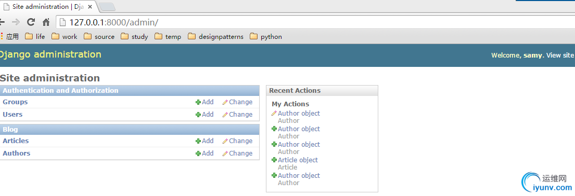The image size is (575, 196).
Task: Focus the address bar showing 127.0.0.1:8000/admin/
Action: pyautogui.click(x=315, y=22)
